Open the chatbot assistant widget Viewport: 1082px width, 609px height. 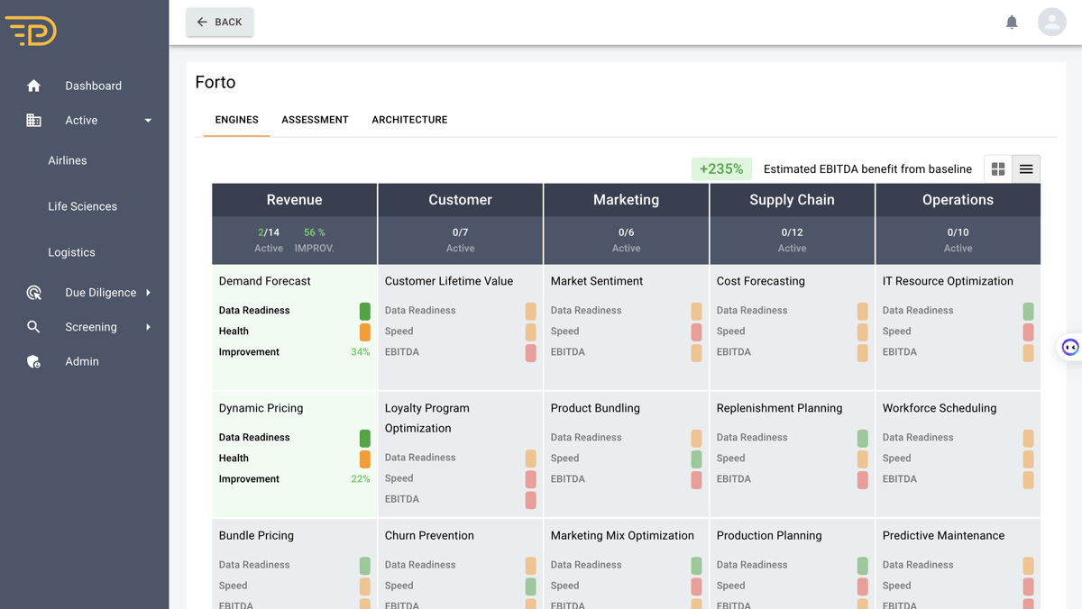pyautogui.click(x=1070, y=347)
